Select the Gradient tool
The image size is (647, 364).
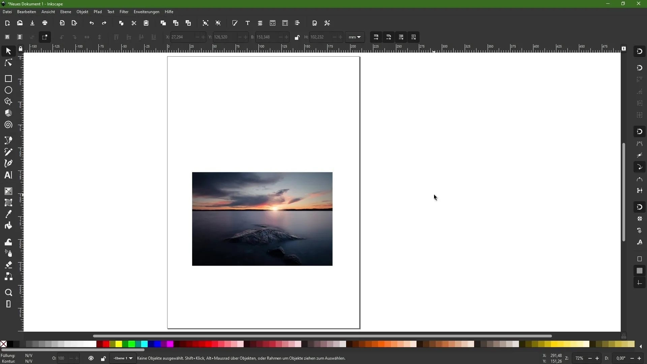[x=8, y=191]
